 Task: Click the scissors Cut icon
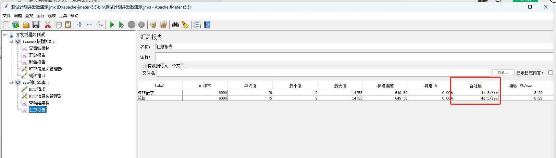tap(48, 25)
